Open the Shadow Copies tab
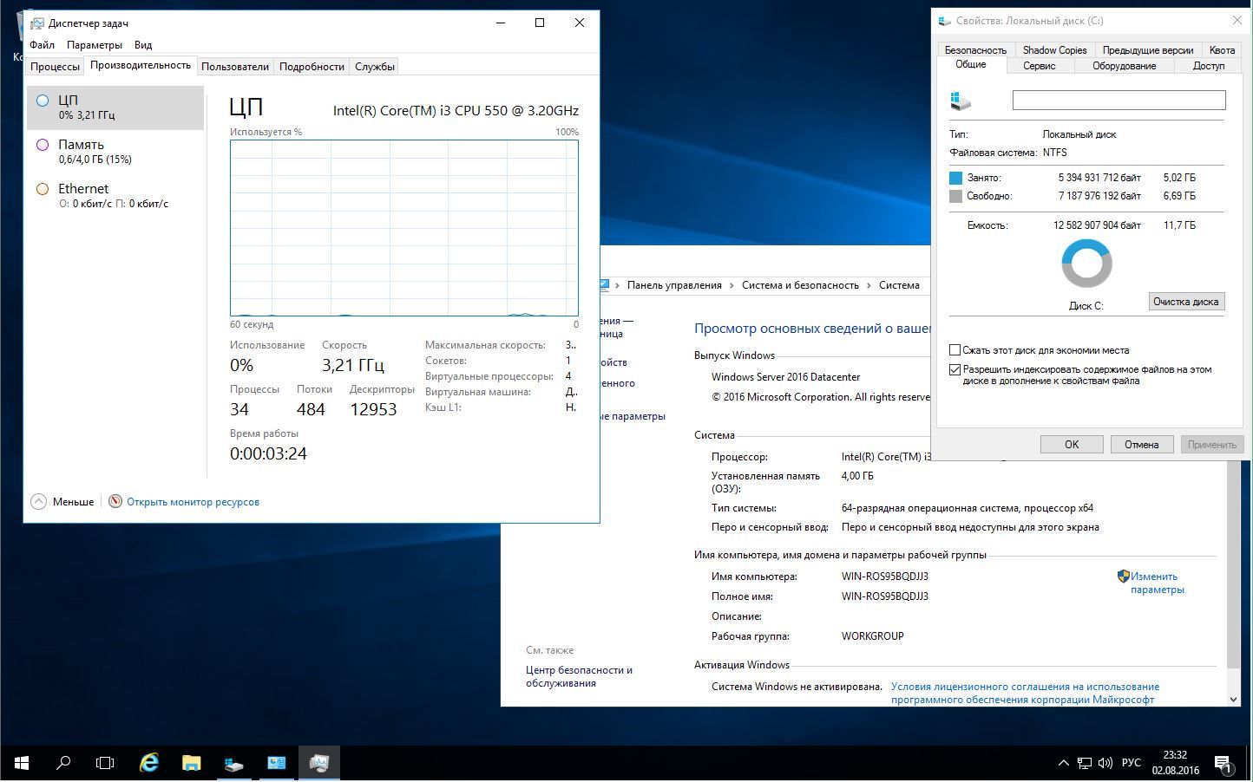 pos(1054,50)
